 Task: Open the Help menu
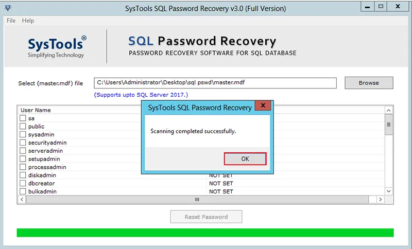point(28,21)
